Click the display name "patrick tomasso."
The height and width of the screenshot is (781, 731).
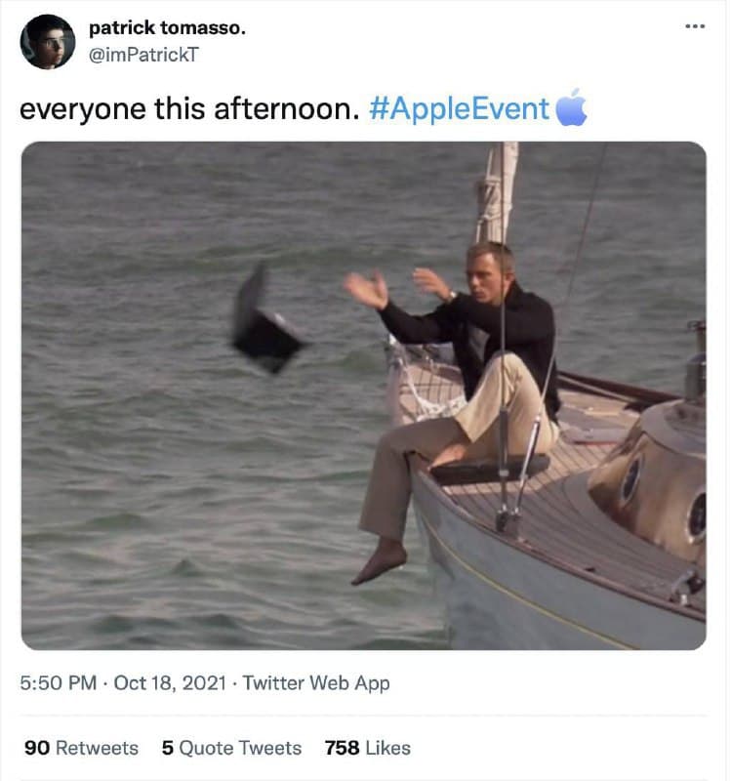tap(167, 28)
